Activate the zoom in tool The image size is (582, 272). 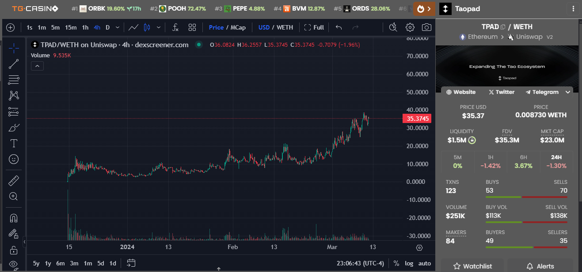[14, 196]
